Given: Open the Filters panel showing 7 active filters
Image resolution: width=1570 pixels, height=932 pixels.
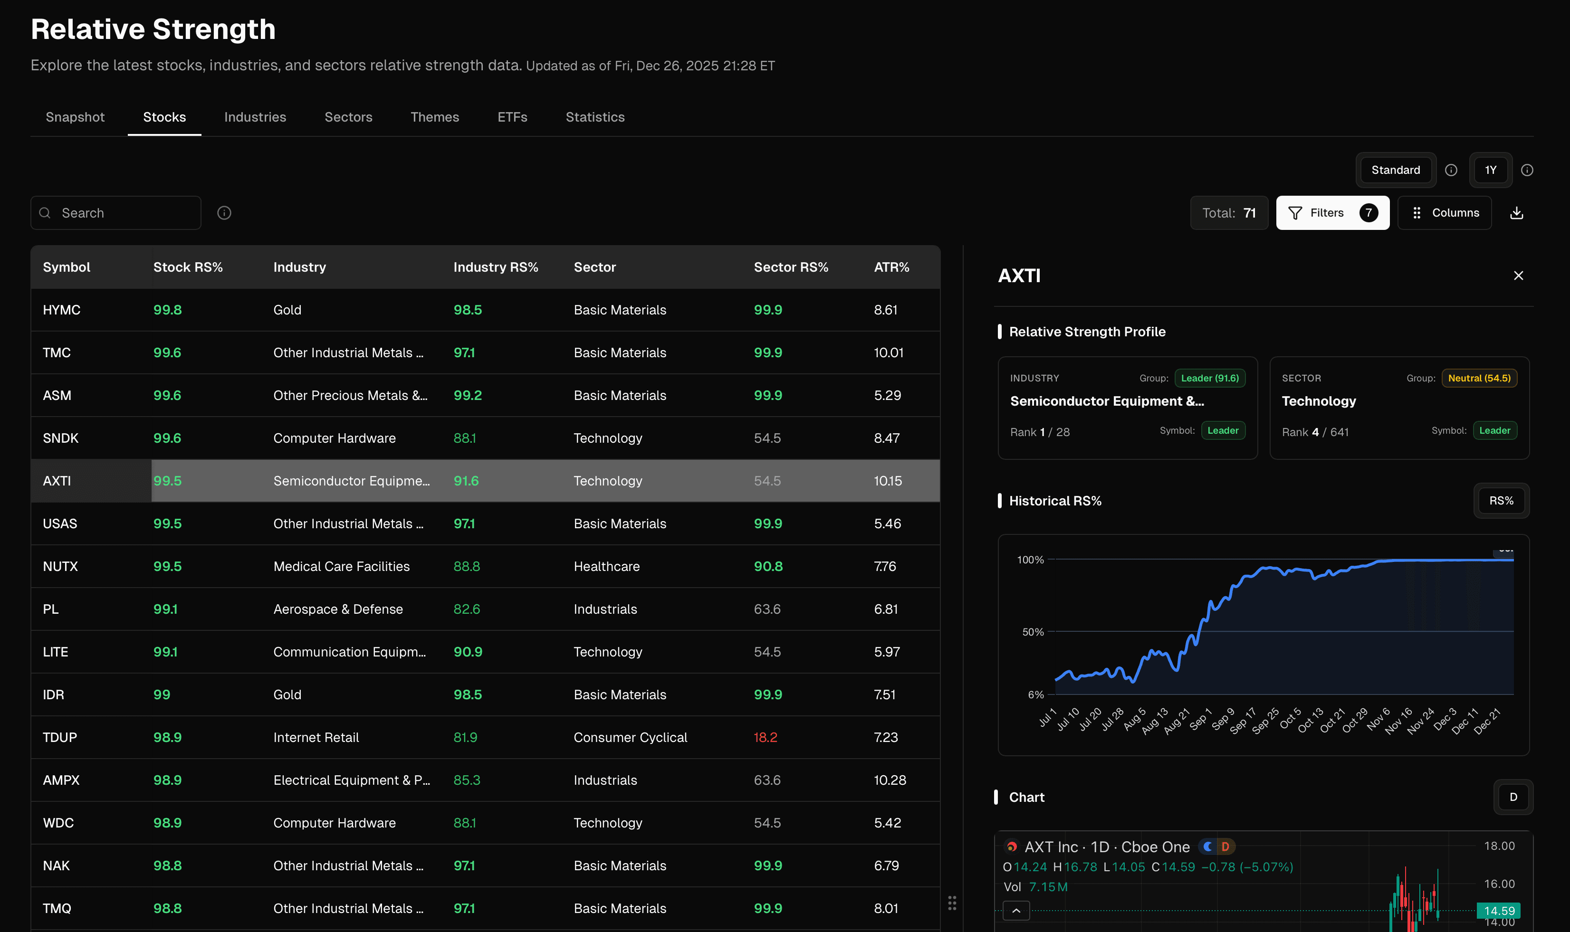Looking at the screenshot, I should (1332, 212).
